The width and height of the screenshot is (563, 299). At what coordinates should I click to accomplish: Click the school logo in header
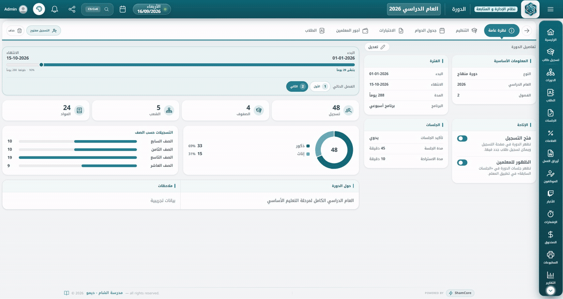point(530,9)
